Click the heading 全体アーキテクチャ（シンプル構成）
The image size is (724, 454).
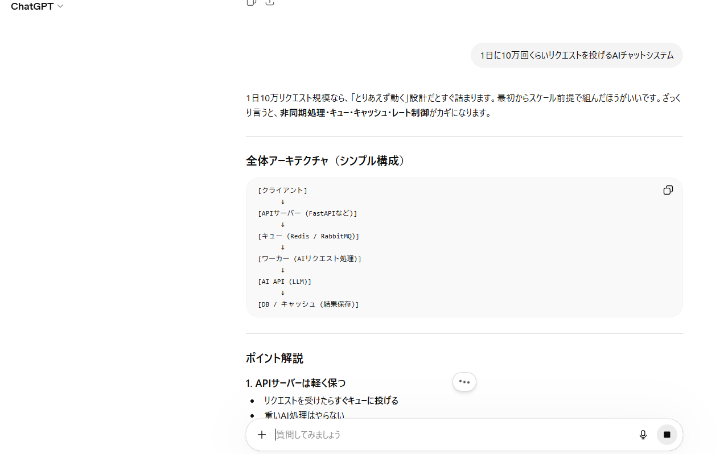tap(327, 161)
